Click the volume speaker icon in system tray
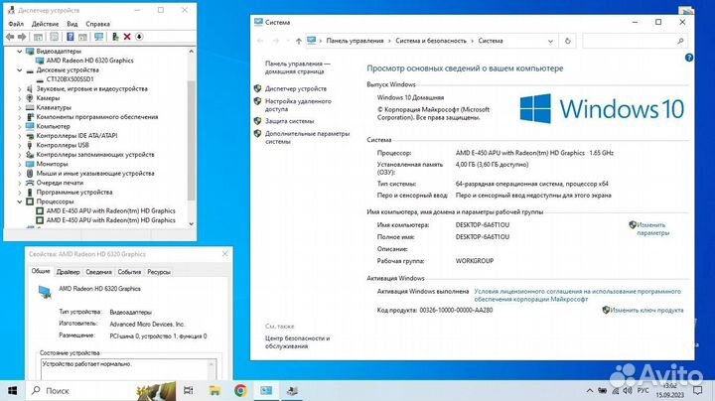The image size is (715, 401). [x=628, y=390]
